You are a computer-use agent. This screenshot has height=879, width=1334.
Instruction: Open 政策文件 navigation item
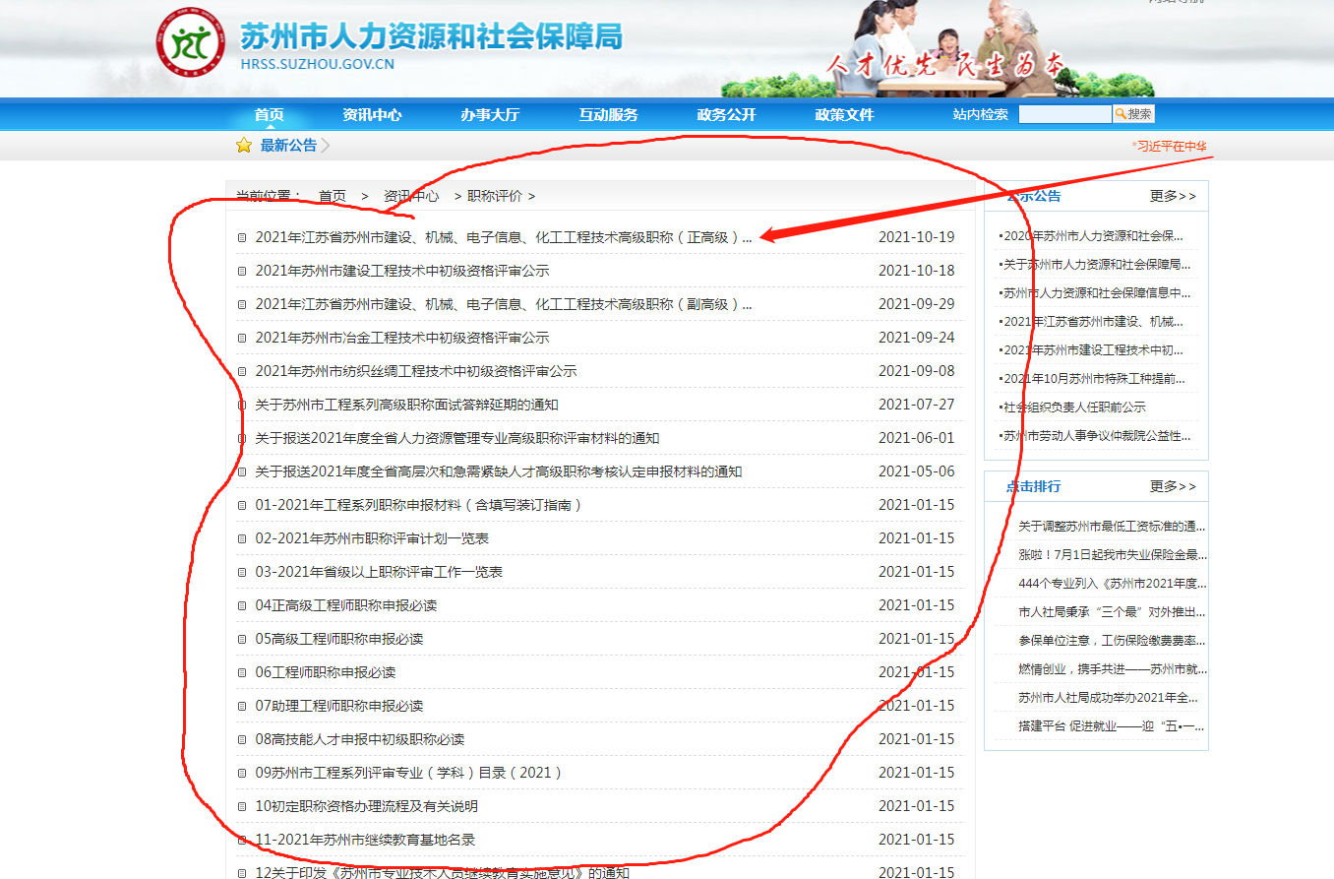(844, 114)
